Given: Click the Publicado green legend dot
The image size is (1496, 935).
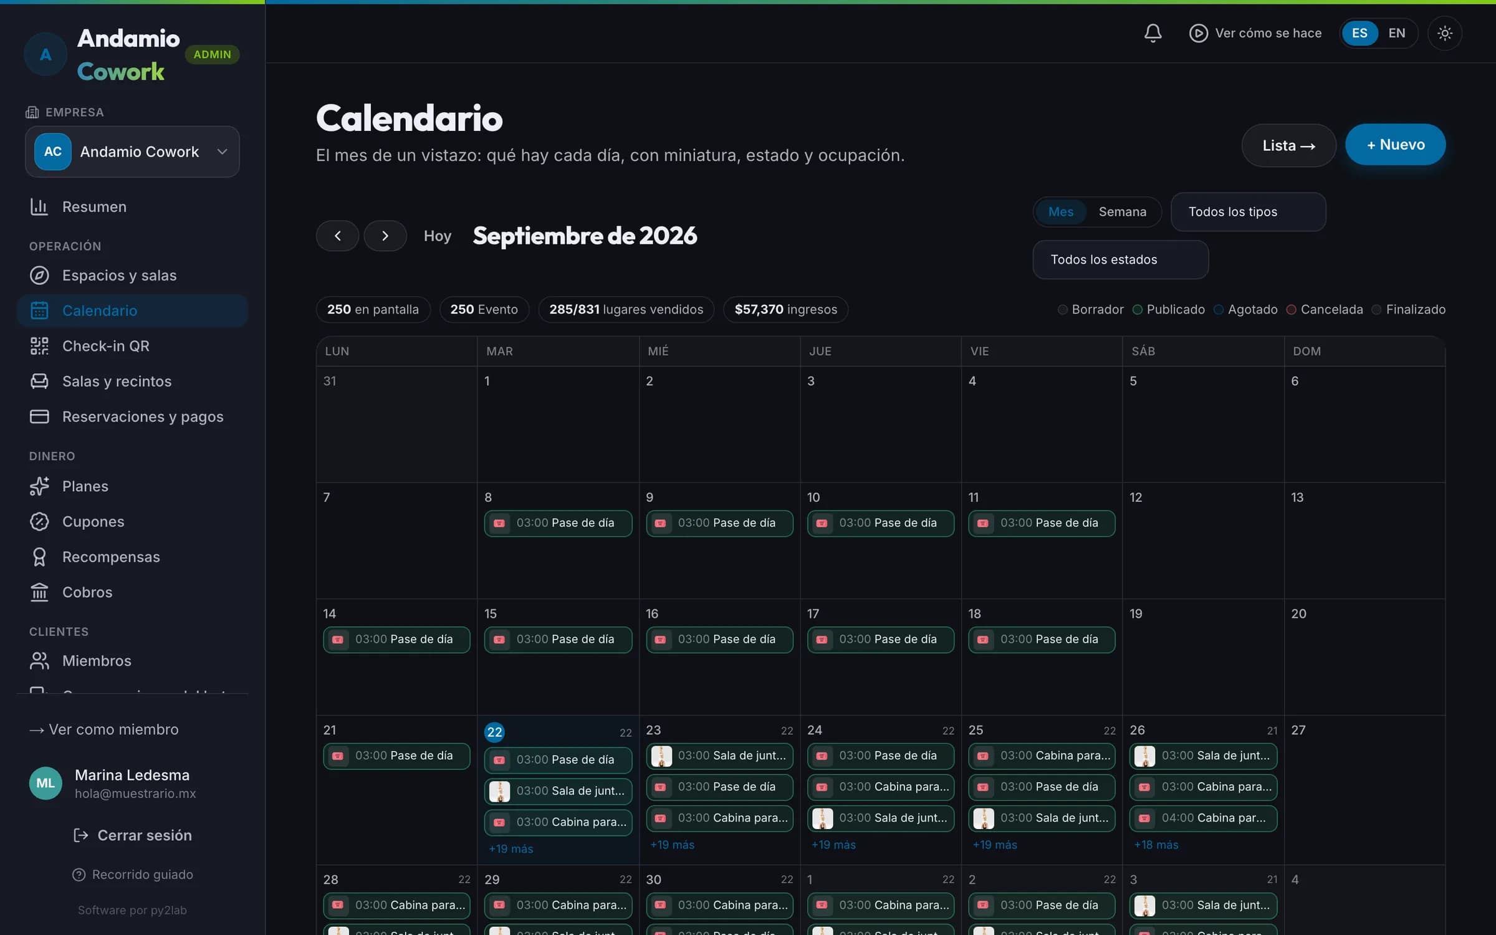Looking at the screenshot, I should 1138,310.
